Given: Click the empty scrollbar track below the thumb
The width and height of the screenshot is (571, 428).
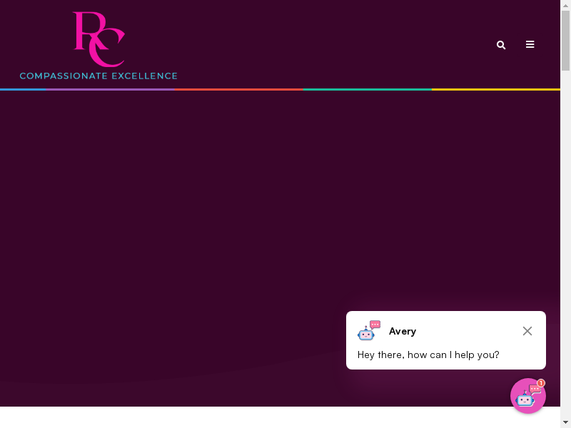Looking at the screenshot, I should click(565, 250).
